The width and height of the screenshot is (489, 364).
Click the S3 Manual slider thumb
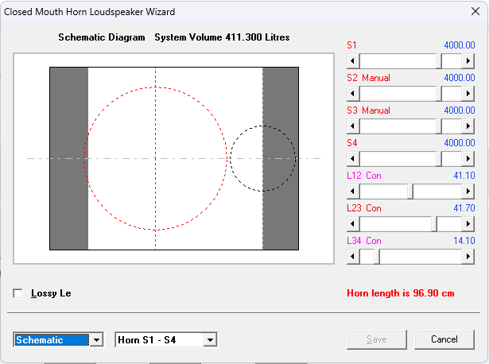(439, 126)
